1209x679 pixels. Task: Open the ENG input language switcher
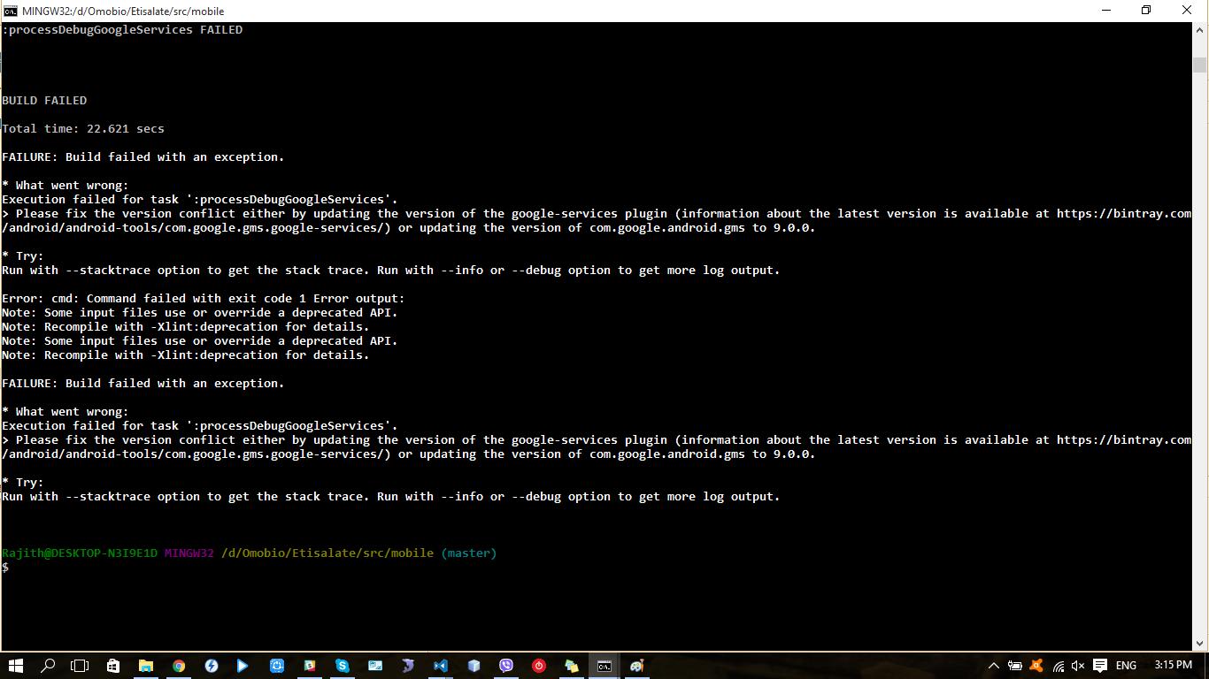click(1126, 666)
